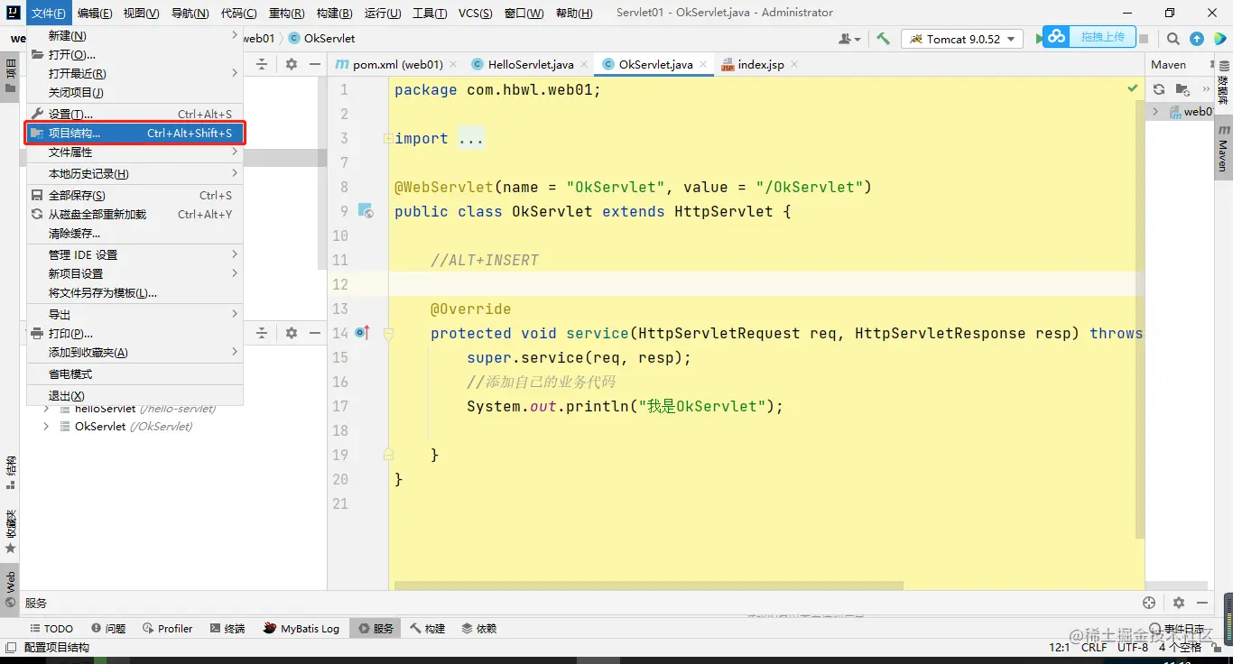The height and width of the screenshot is (664, 1233).
Task: Click project panel settings gear icon
Action: (292, 64)
